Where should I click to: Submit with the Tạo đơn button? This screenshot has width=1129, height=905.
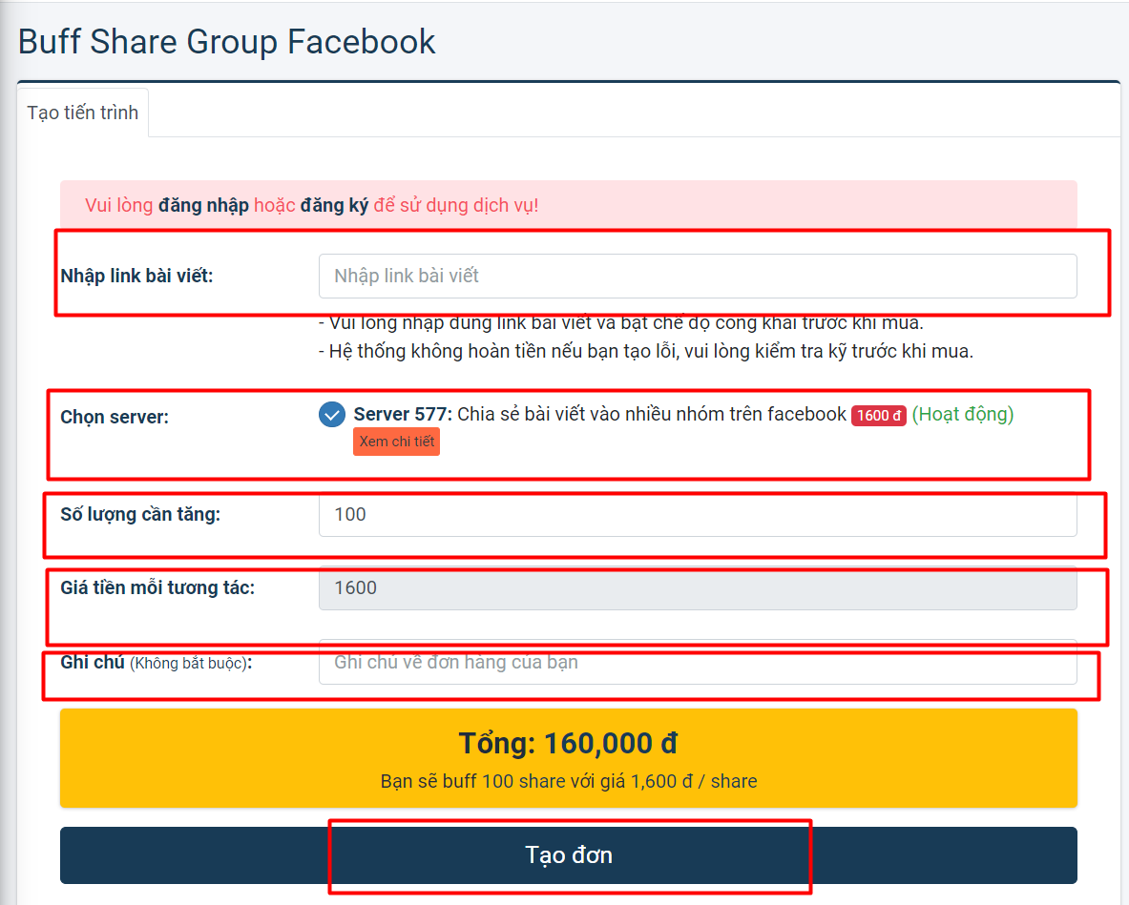tap(568, 855)
